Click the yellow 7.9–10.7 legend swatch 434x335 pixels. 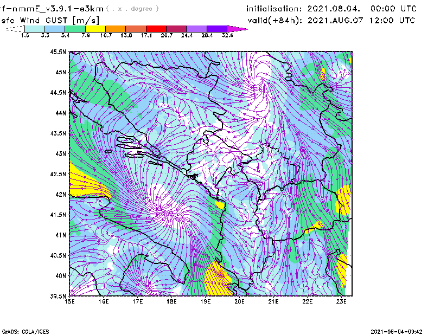pos(95,29)
